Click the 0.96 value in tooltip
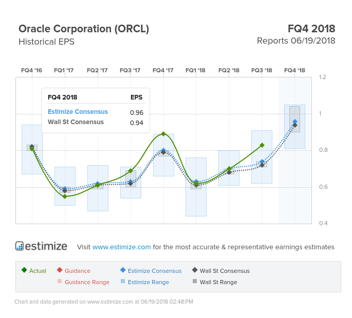This screenshot has width=352, height=318. point(137,112)
